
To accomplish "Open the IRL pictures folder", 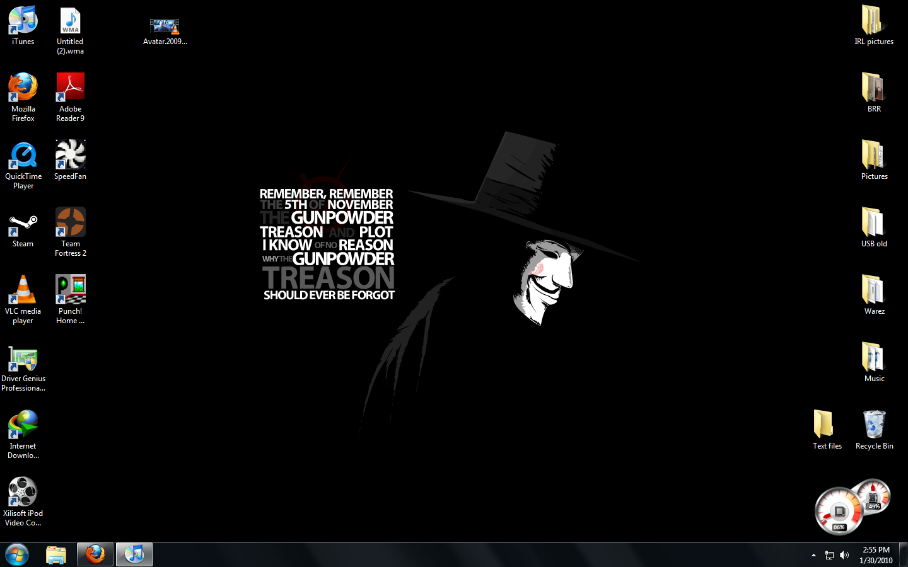I will pyautogui.click(x=874, y=19).
